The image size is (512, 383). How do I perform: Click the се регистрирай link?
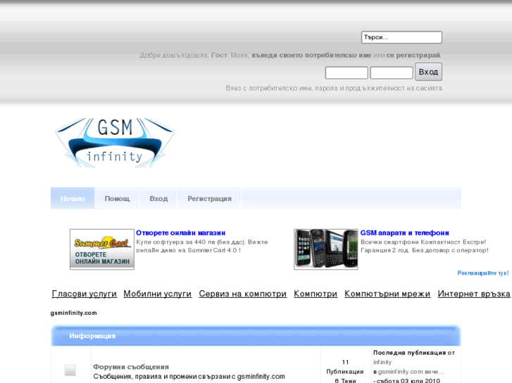[413, 55]
